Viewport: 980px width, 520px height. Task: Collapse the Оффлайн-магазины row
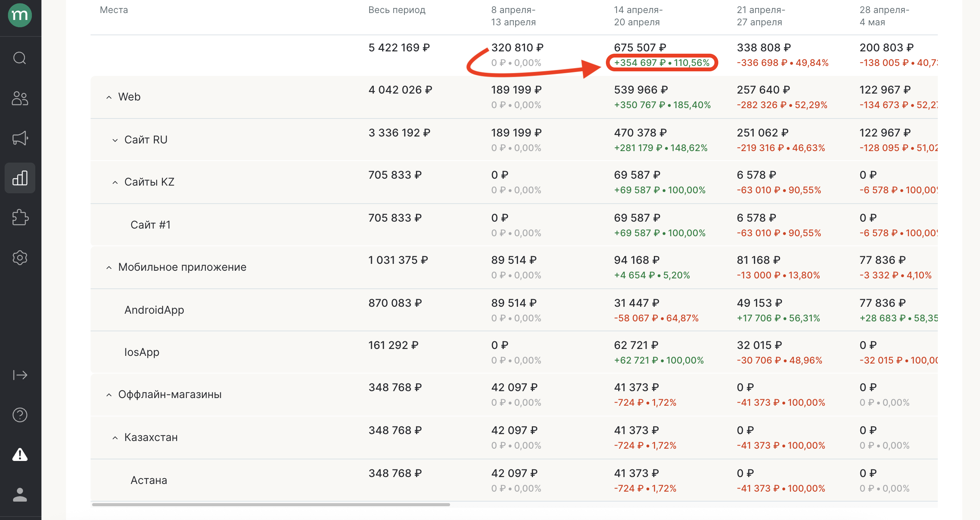click(x=109, y=395)
